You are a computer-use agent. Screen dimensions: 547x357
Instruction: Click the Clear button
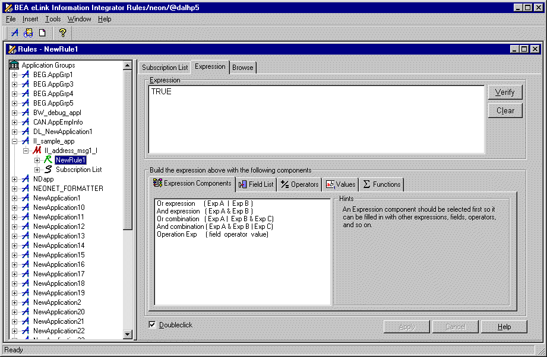(x=505, y=110)
